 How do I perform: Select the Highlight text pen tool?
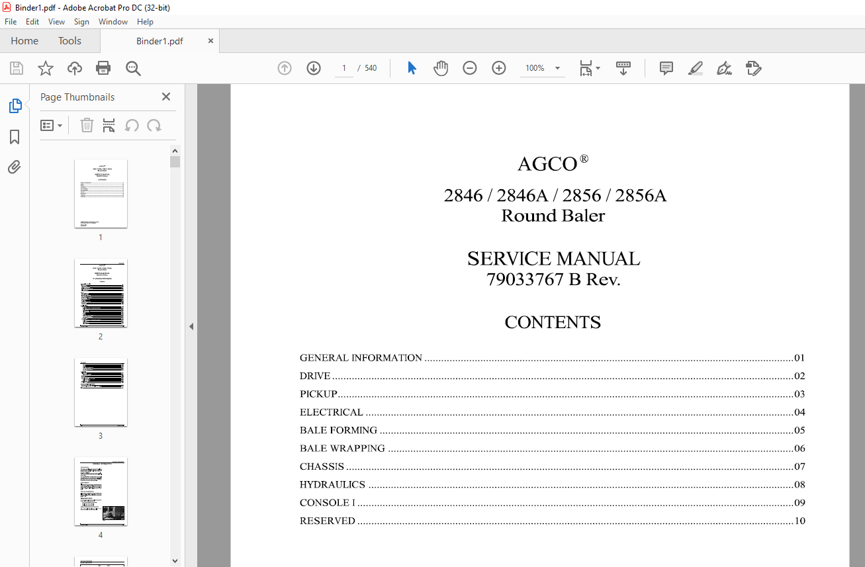point(696,68)
